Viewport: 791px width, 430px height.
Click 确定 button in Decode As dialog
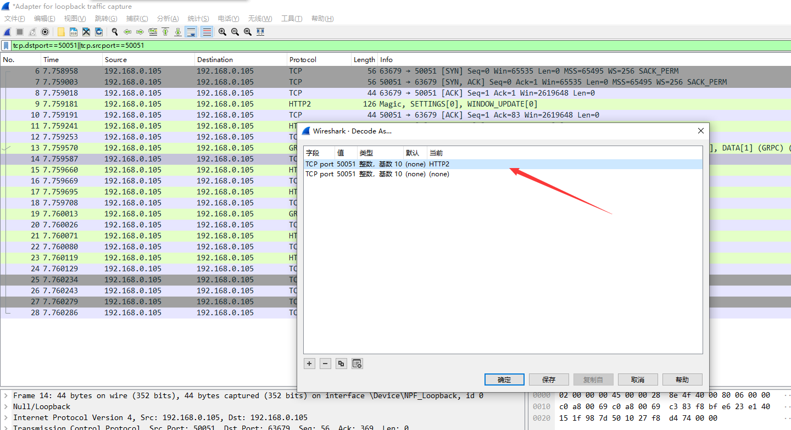pos(504,379)
